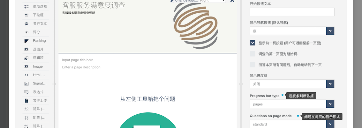
Task: Open Progress bar type dropdown
Action: click(292, 104)
